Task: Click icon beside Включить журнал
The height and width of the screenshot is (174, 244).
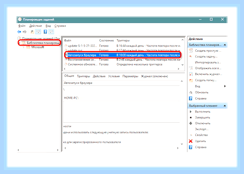Action: (x=191, y=74)
